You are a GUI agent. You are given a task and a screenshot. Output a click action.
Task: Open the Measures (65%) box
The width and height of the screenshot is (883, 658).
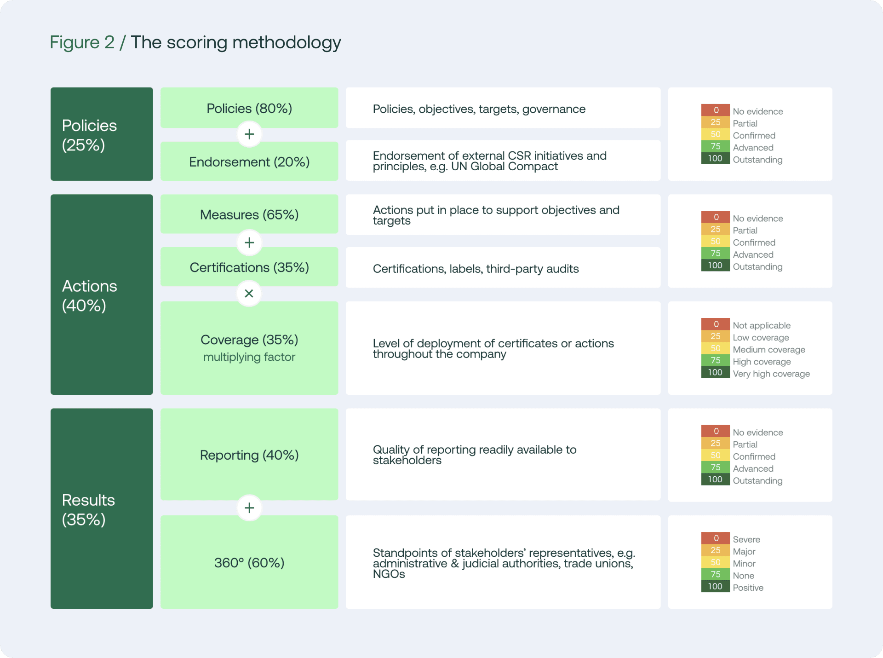click(x=249, y=214)
